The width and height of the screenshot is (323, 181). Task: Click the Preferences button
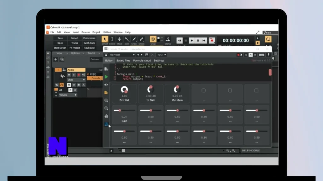tap(89, 38)
